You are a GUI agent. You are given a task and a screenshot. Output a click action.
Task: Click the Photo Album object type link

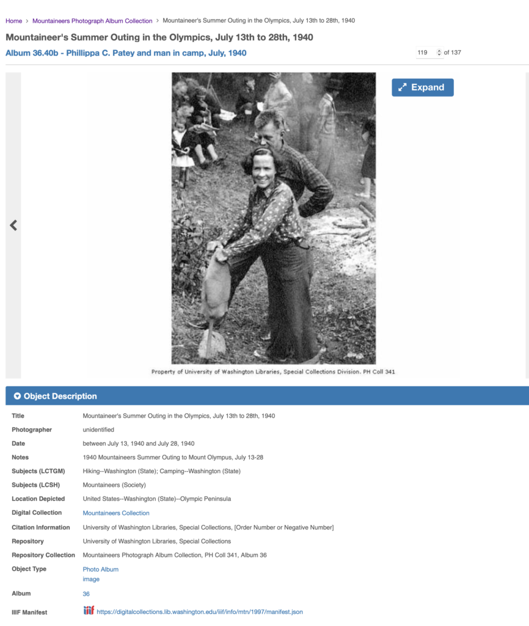(x=101, y=569)
